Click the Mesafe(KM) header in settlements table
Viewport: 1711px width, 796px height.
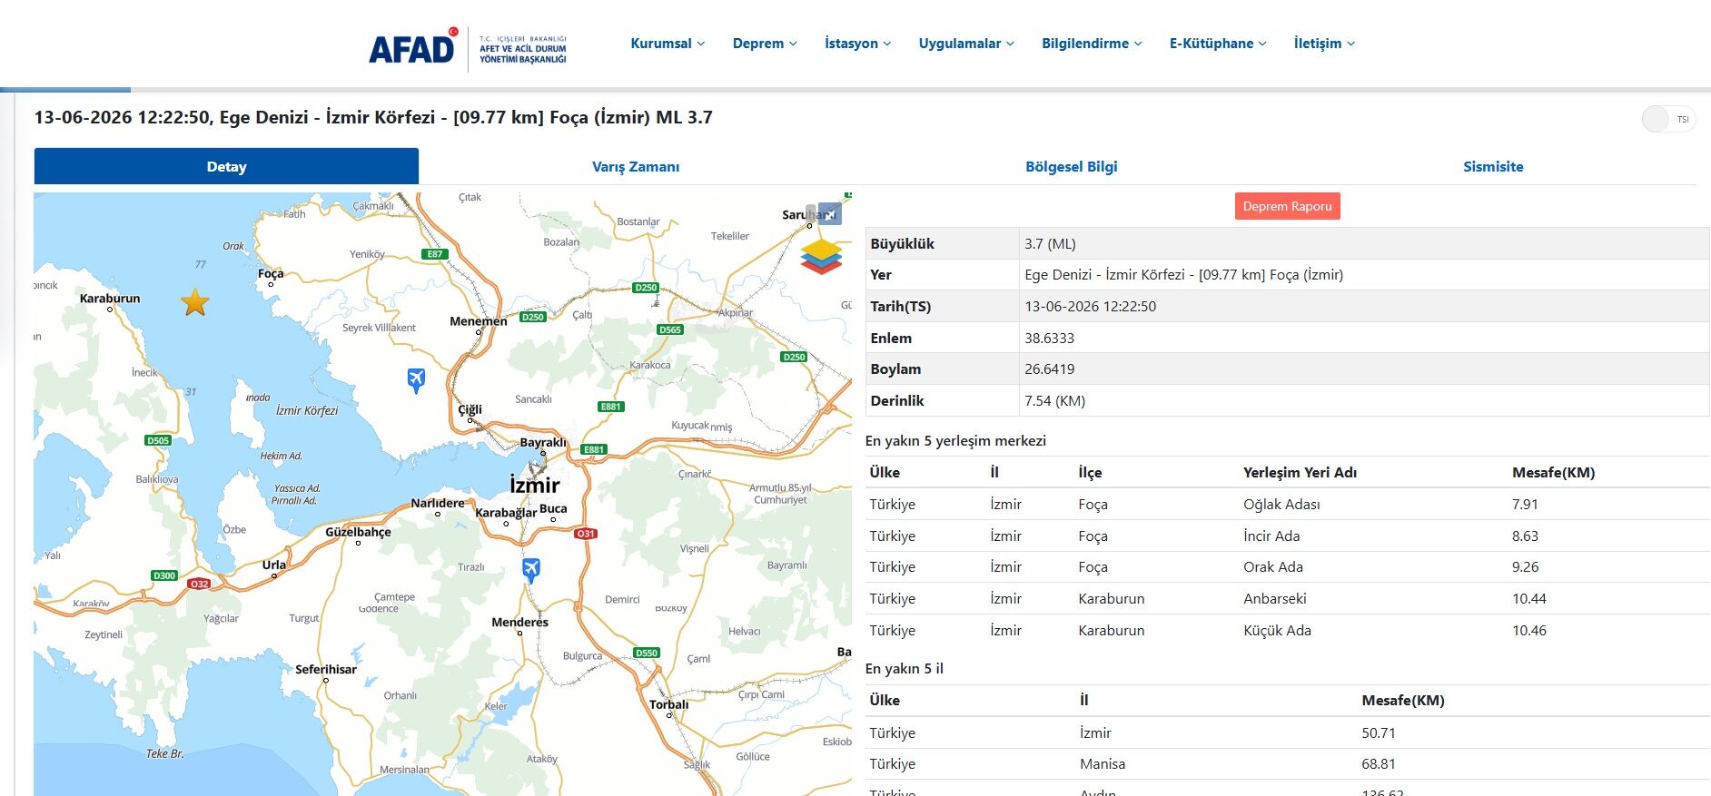tap(1553, 472)
